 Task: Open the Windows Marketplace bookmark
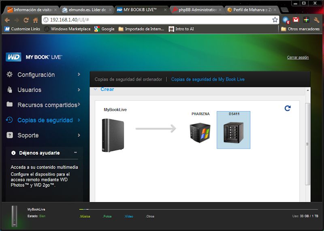(x=68, y=29)
